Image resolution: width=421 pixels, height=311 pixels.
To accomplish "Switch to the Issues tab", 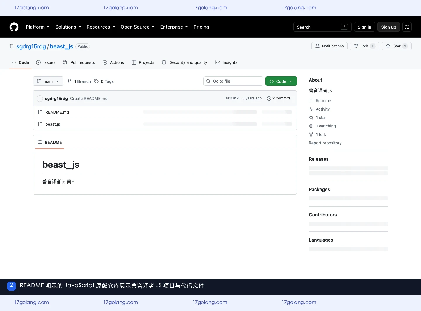I will click(46, 62).
